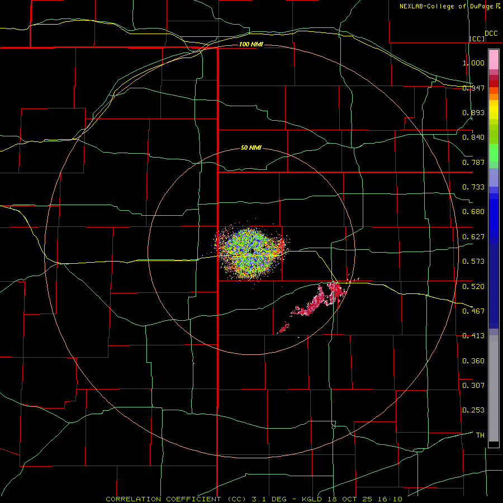Click the 0.413 color scale value
Viewport: 503px width, 503px height.
[473, 336]
